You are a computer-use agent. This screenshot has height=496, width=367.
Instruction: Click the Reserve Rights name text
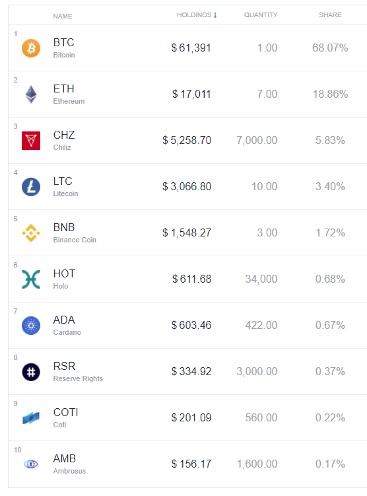[x=78, y=378]
